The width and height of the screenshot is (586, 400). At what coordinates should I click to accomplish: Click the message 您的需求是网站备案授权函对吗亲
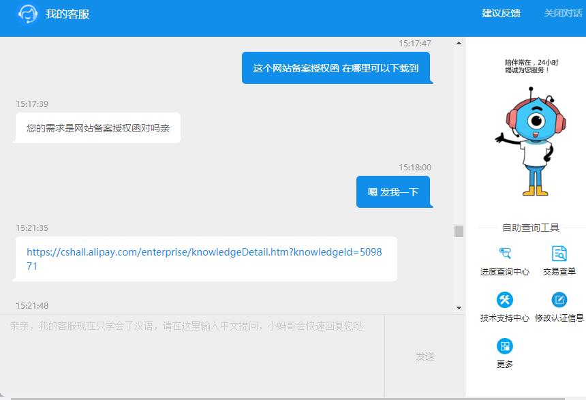[x=98, y=128]
